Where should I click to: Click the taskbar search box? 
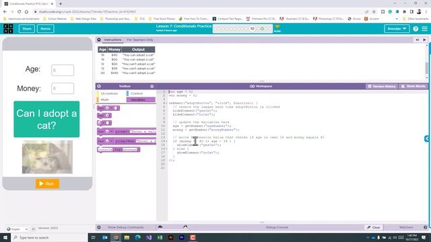[49, 237]
